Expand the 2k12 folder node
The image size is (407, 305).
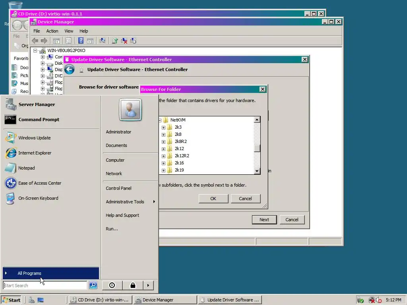pyautogui.click(x=163, y=149)
